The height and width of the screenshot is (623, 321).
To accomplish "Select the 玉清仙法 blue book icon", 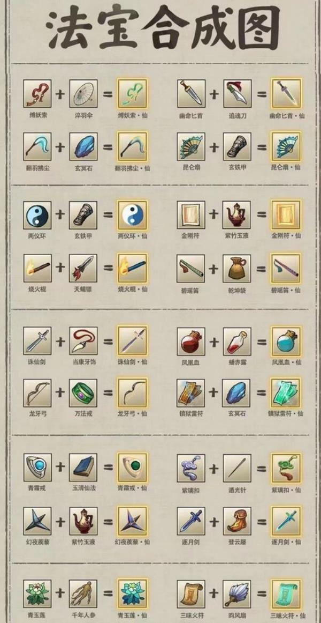I will [83, 468].
